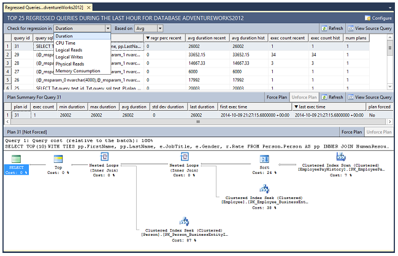Viewport: 398px width, 256px height.
Task: Sort by min duration column header
Action: (x=72, y=107)
